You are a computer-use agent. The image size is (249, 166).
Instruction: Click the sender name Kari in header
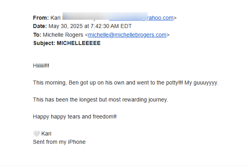(56, 18)
